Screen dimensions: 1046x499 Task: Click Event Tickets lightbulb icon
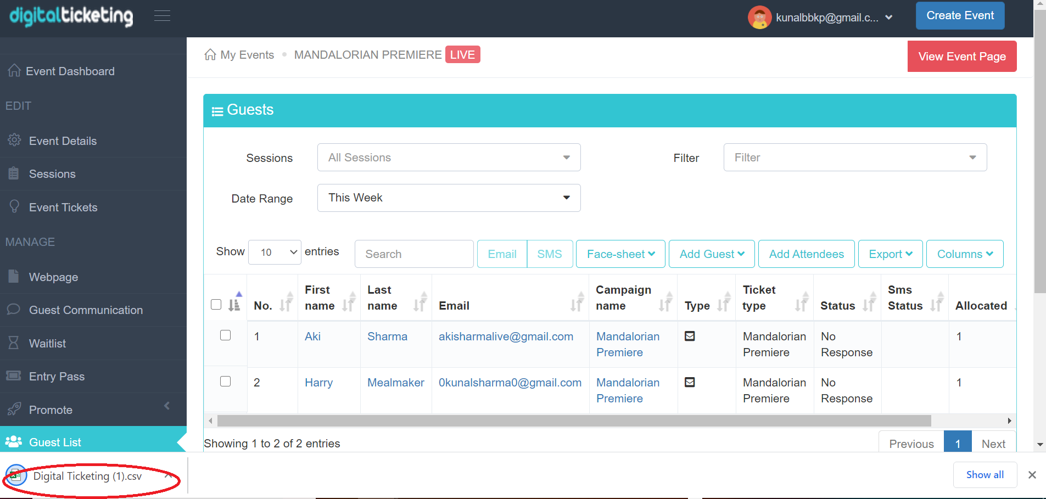point(15,206)
